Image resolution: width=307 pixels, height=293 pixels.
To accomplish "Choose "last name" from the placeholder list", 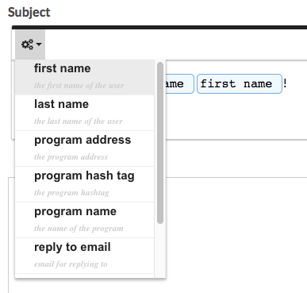I will click(85, 113).
